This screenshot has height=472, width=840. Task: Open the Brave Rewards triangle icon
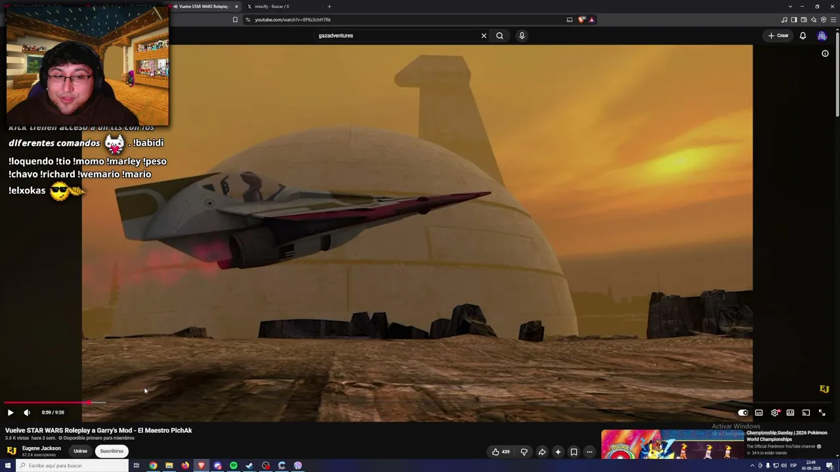tap(591, 20)
